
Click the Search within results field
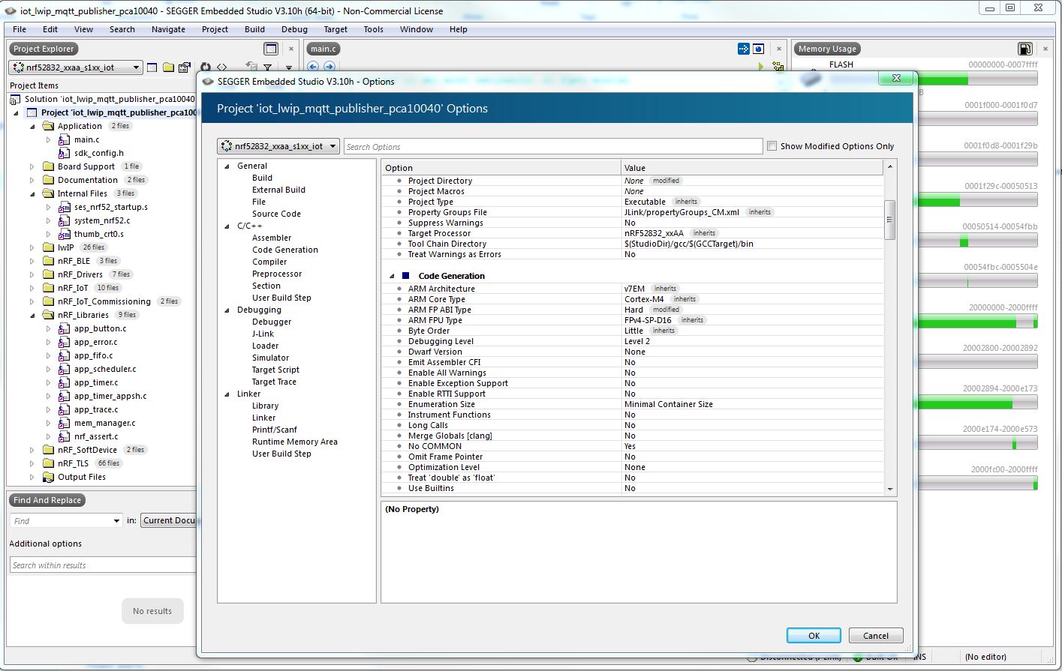point(103,565)
